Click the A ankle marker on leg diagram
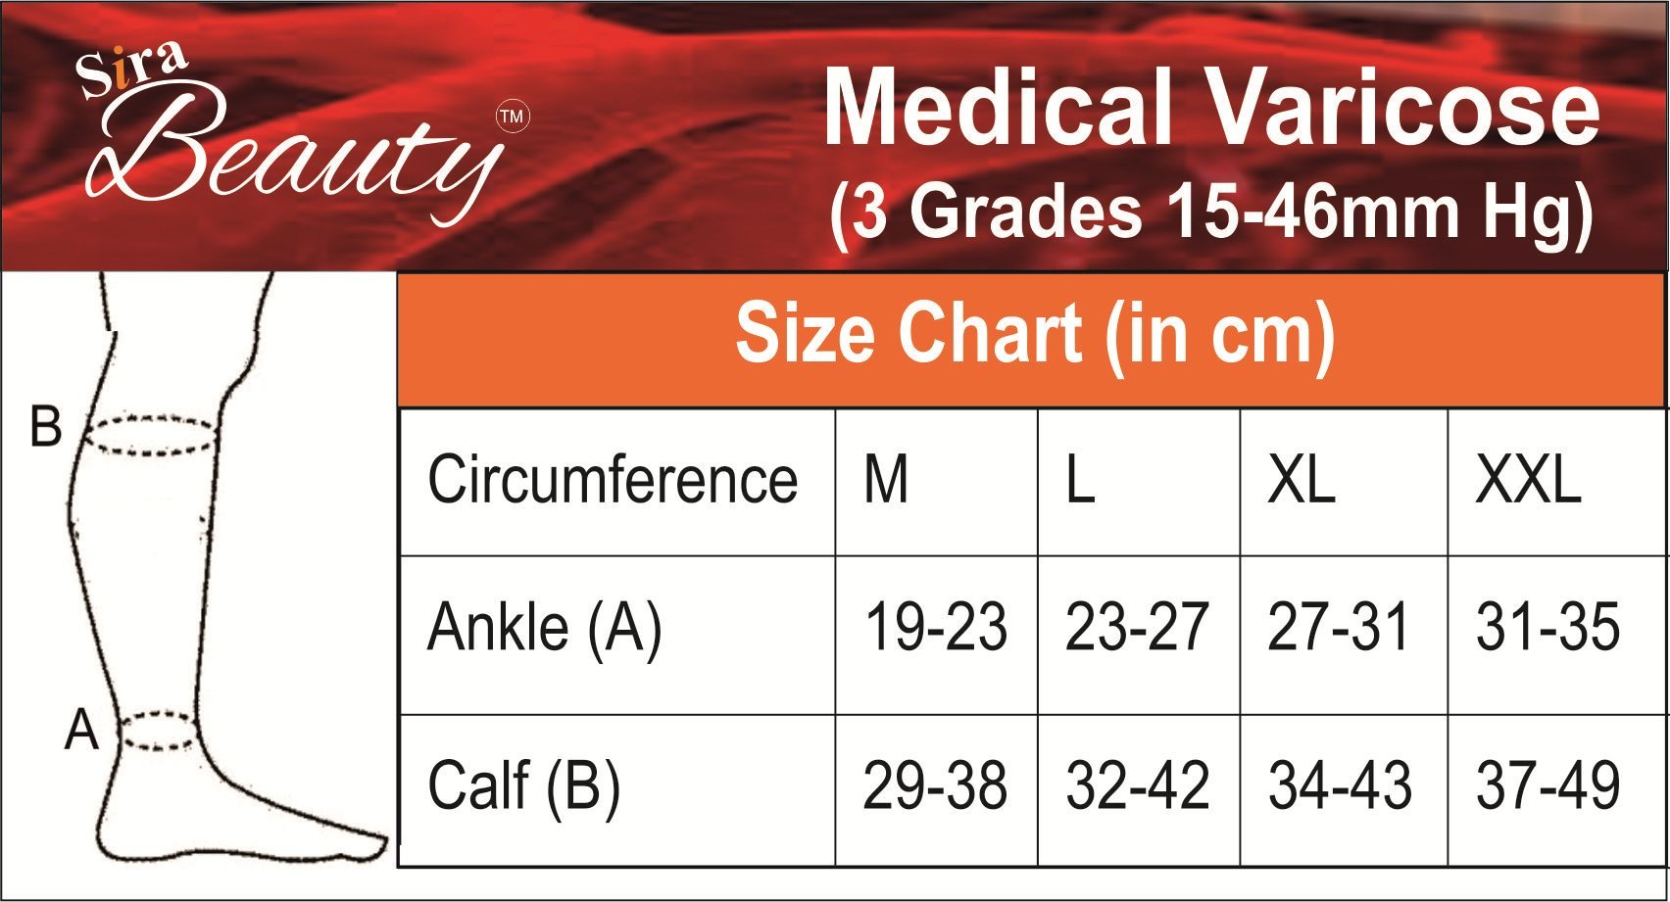The image size is (1670, 902). click(x=81, y=731)
